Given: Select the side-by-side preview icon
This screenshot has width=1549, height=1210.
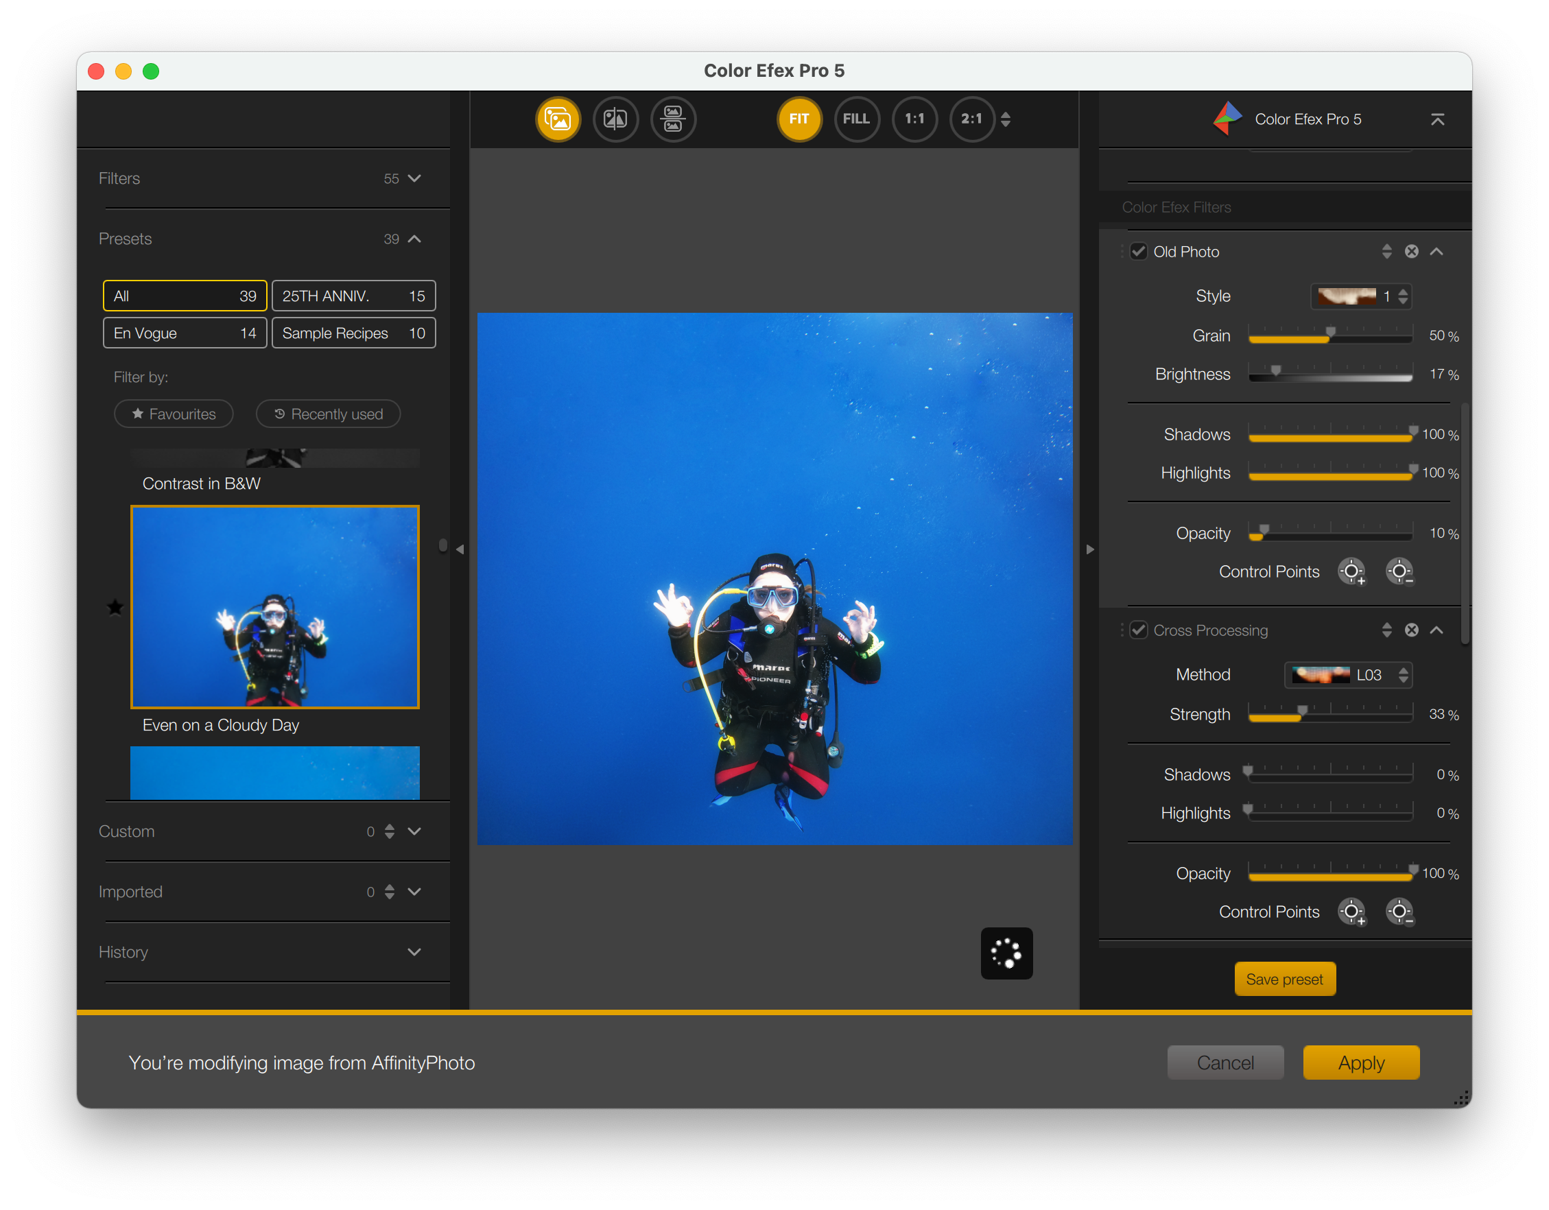Looking at the screenshot, I should point(672,119).
